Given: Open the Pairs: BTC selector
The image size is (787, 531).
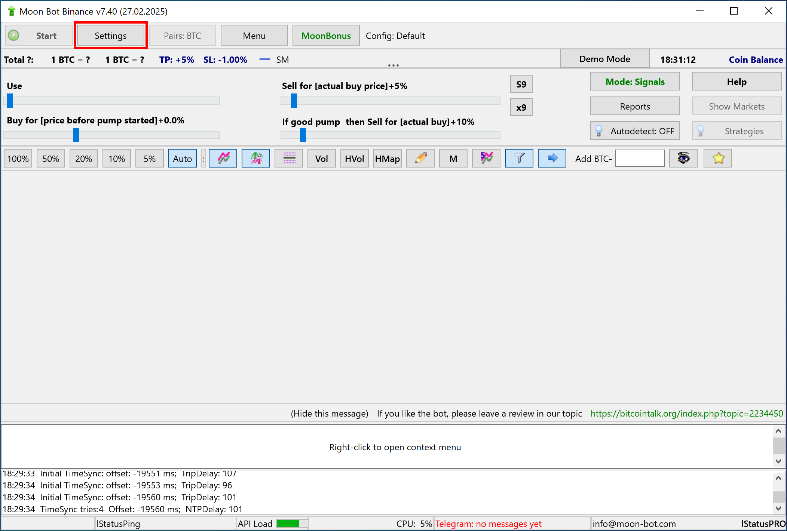Looking at the screenshot, I should click(x=183, y=36).
